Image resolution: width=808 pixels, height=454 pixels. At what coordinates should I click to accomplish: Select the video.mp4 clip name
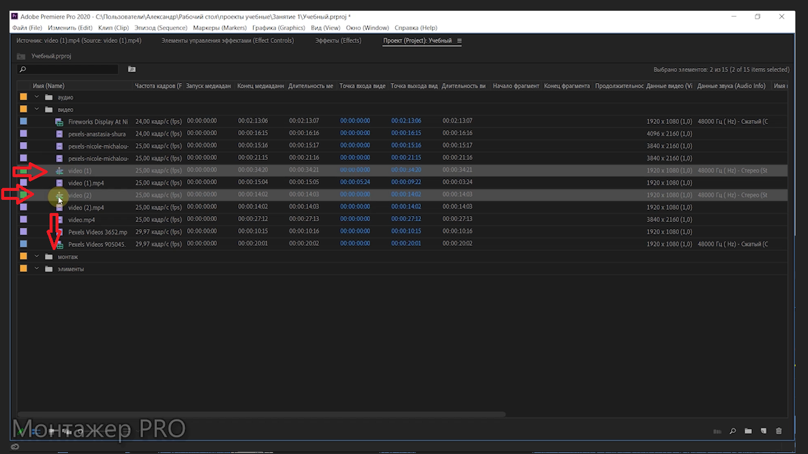point(81,220)
